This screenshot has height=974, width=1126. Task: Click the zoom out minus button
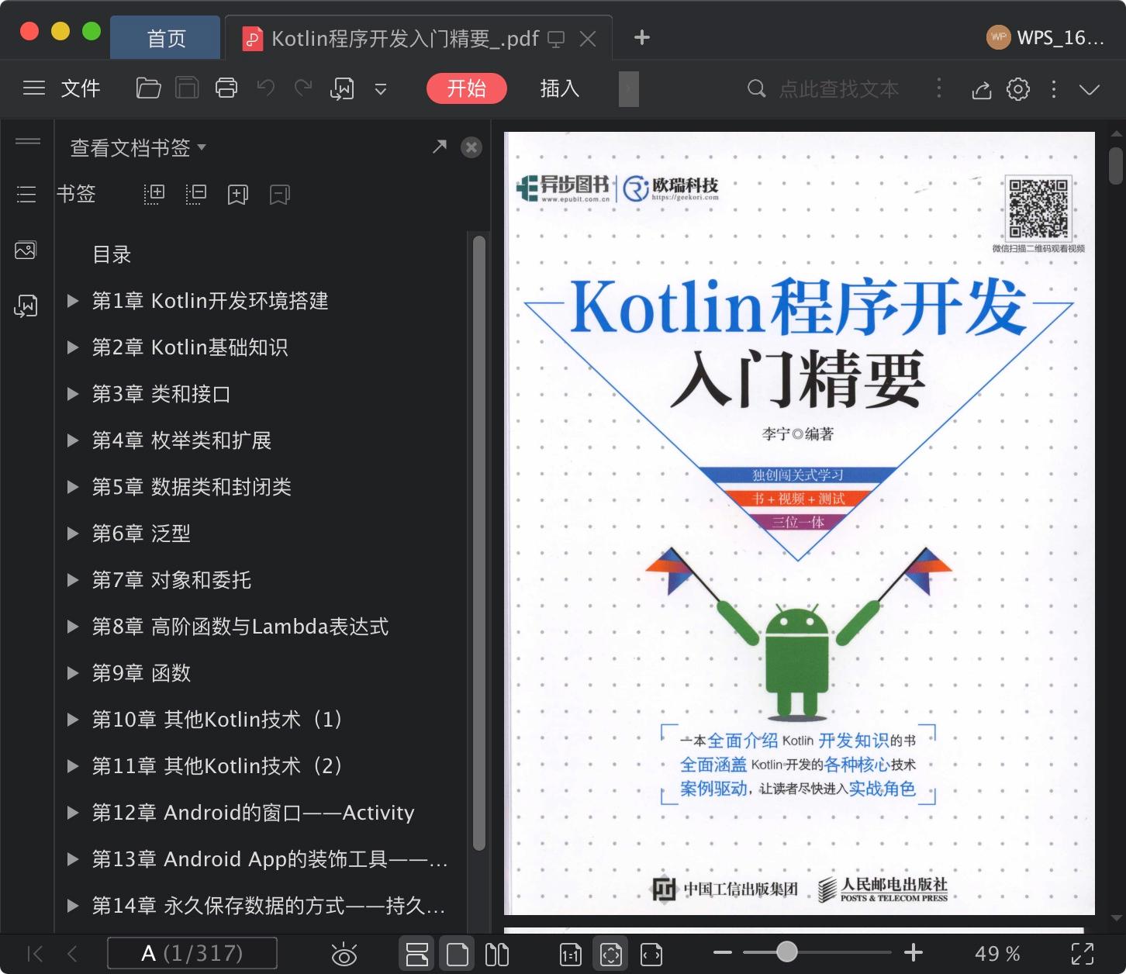[x=723, y=952]
